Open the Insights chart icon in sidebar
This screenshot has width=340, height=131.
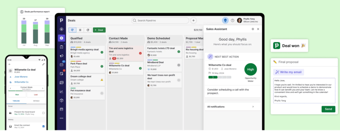coord(61,92)
